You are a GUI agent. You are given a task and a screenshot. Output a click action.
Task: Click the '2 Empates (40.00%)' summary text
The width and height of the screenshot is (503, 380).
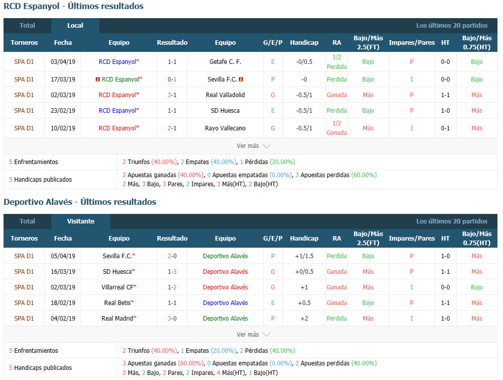coord(208,162)
